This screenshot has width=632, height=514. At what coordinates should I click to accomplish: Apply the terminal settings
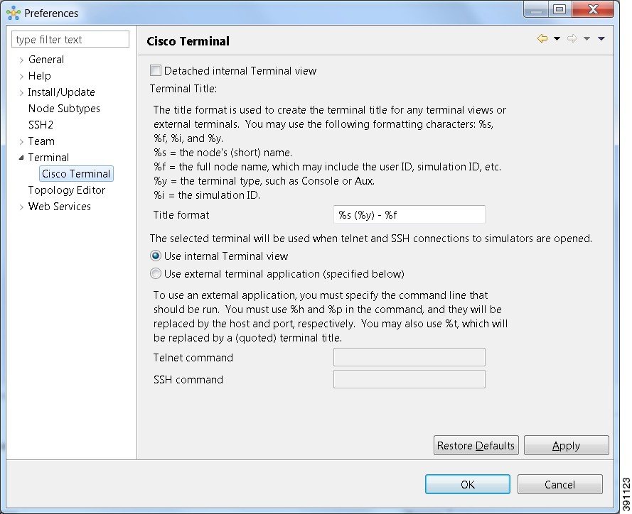tap(566, 445)
